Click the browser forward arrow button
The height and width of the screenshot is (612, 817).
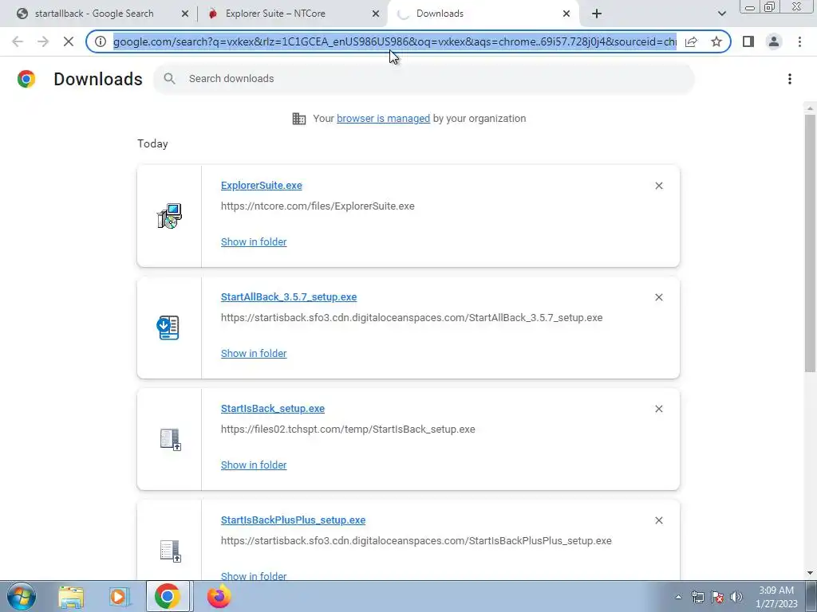click(x=43, y=41)
